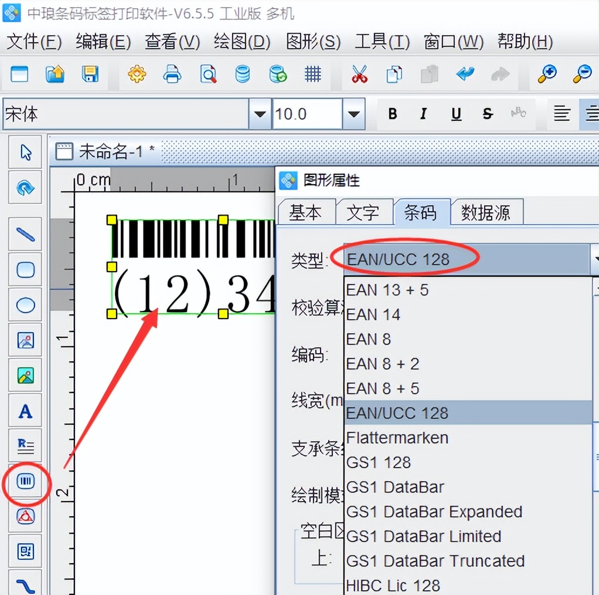Switch to the 基本 tab

pos(305,212)
